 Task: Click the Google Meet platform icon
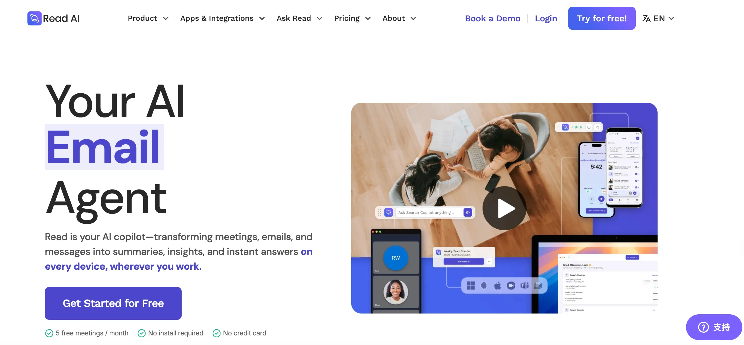click(x=538, y=285)
